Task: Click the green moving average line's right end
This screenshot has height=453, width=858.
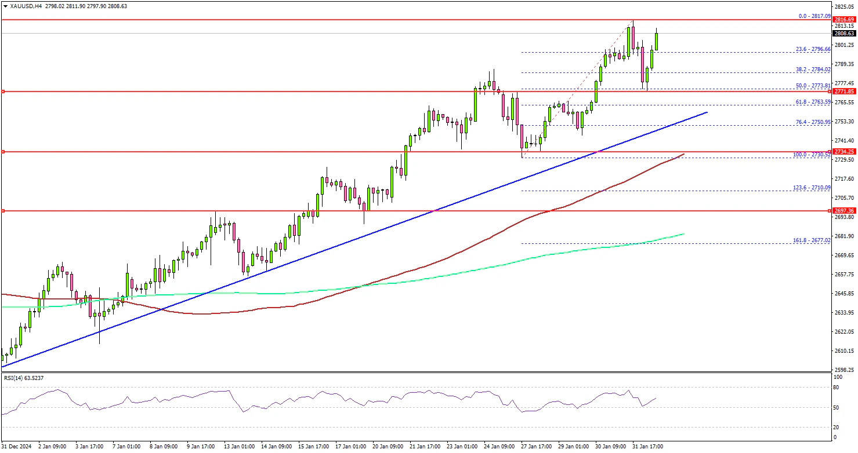Action: (684, 234)
